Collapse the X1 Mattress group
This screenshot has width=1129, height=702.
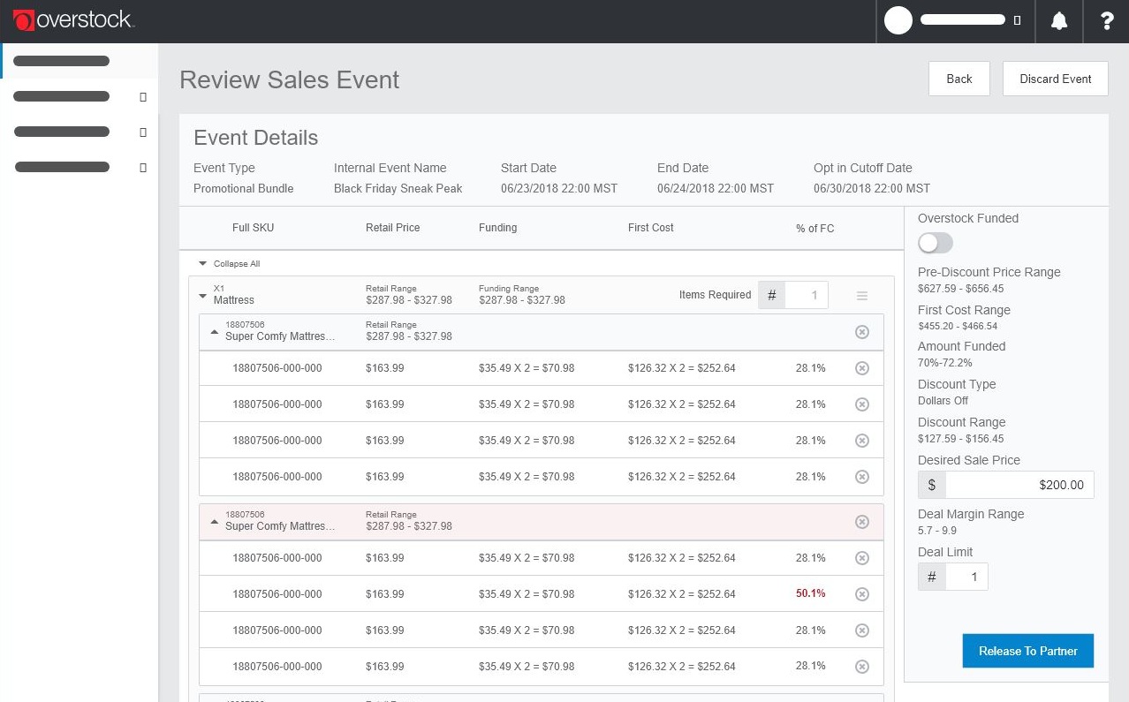(x=203, y=296)
